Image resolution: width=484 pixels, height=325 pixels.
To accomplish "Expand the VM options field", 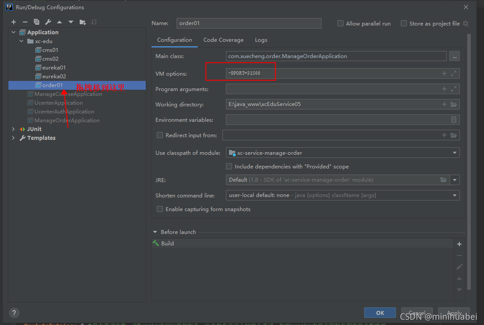I will coord(454,73).
